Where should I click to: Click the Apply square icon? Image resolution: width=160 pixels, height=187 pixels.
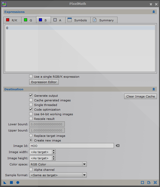click(x=12, y=182)
